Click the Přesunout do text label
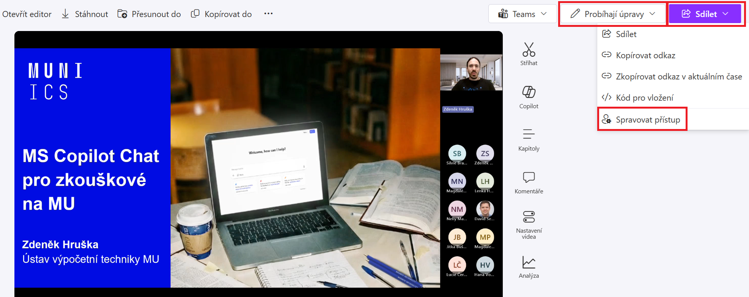The height and width of the screenshot is (297, 749). (x=156, y=14)
